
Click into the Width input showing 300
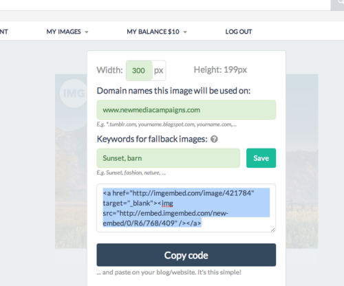click(139, 70)
